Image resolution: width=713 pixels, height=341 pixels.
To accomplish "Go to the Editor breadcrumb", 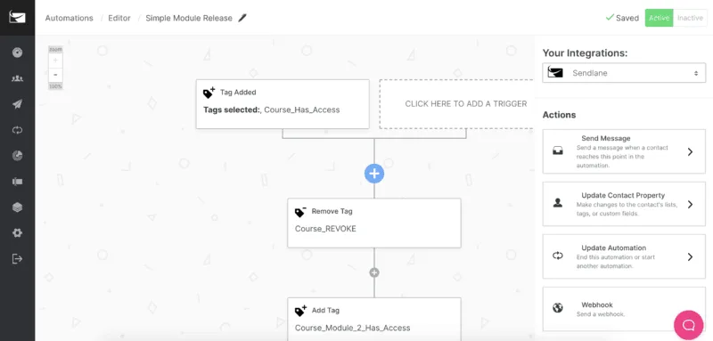I will tap(119, 18).
